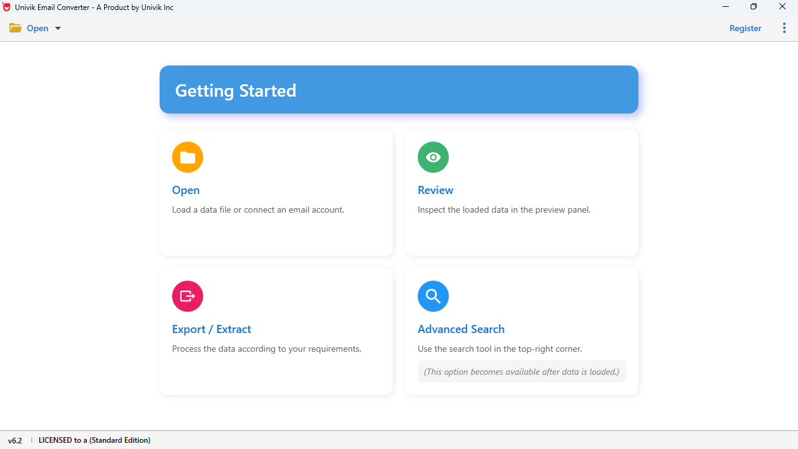Open the three-dot options menu

(784, 28)
